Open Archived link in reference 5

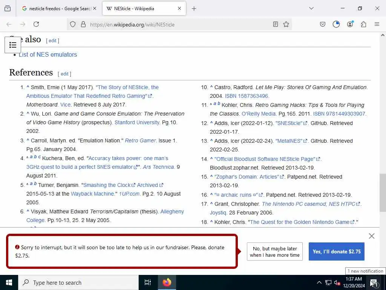(x=150, y=185)
